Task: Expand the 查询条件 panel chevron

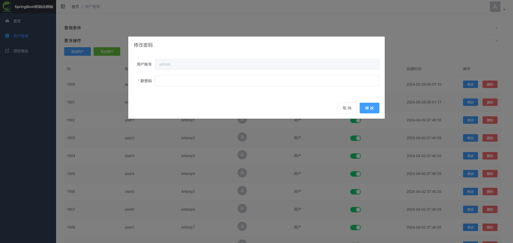Action: pyautogui.click(x=496, y=28)
